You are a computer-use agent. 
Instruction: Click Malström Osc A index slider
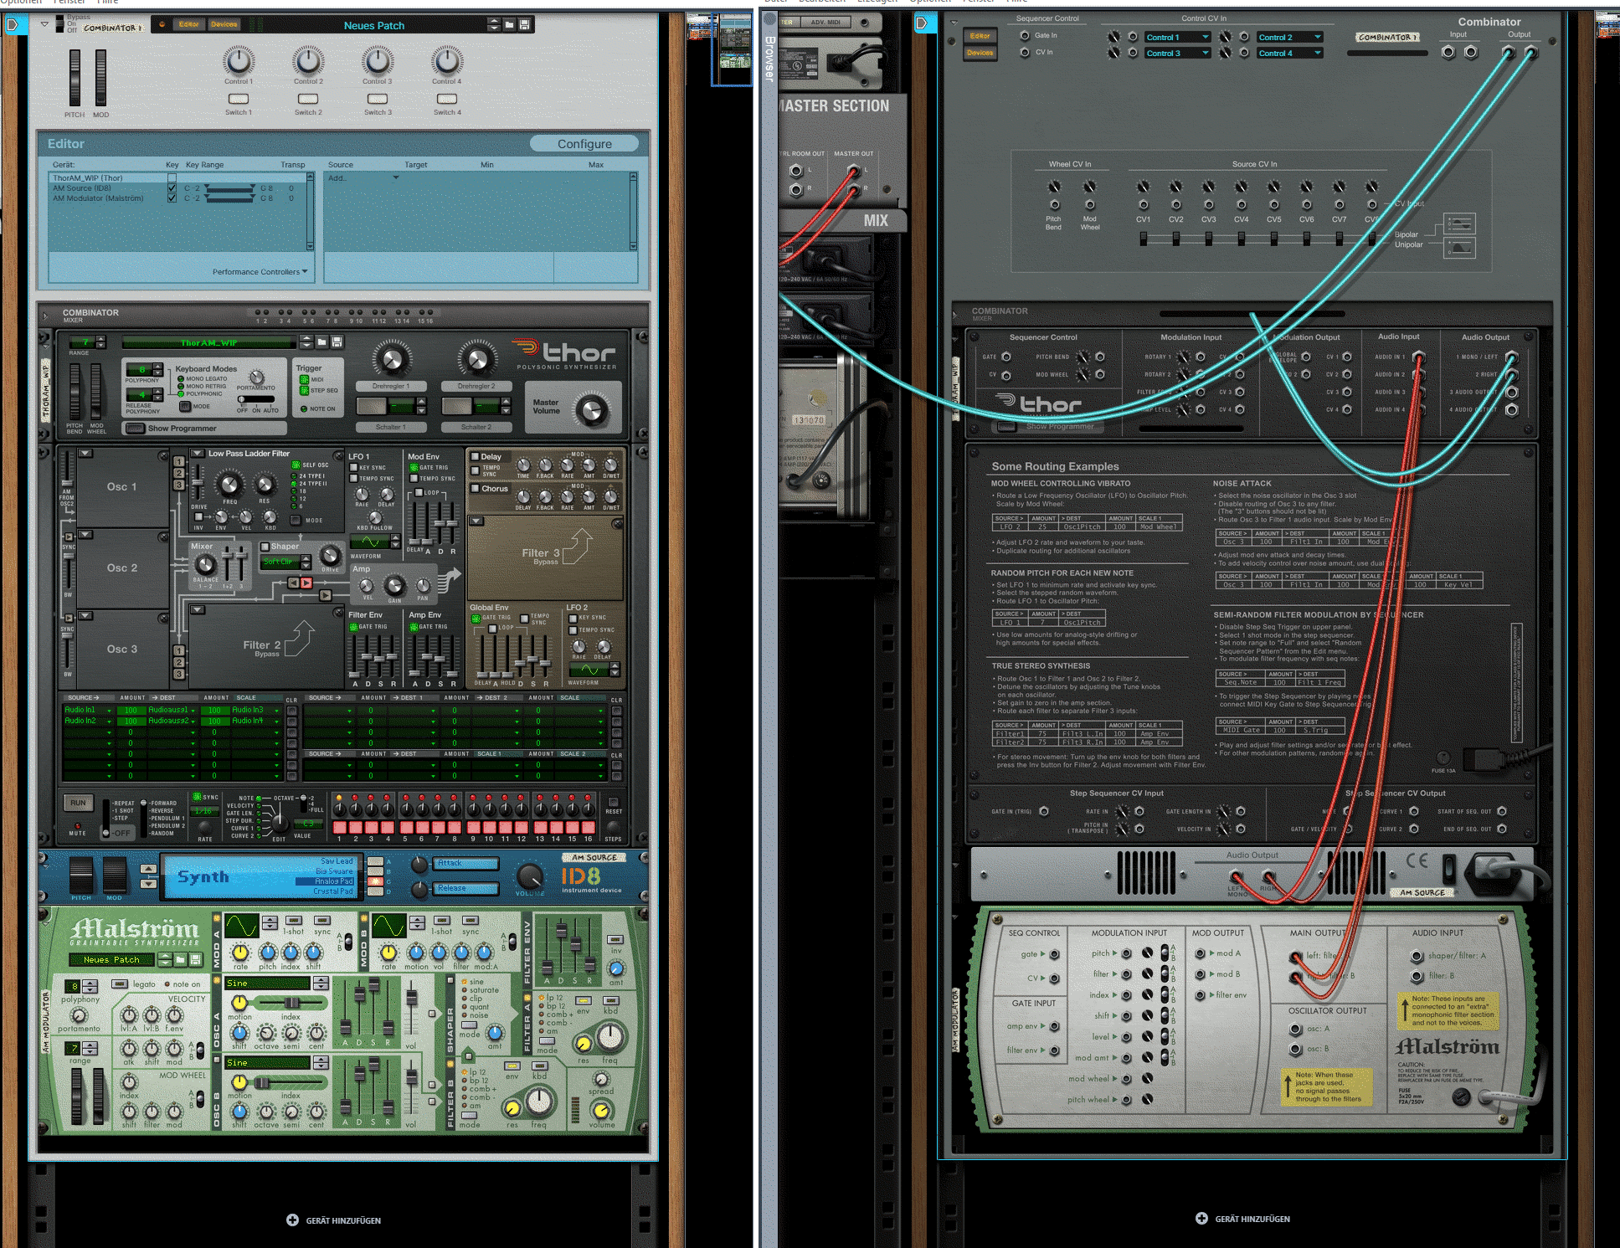[x=291, y=1002]
